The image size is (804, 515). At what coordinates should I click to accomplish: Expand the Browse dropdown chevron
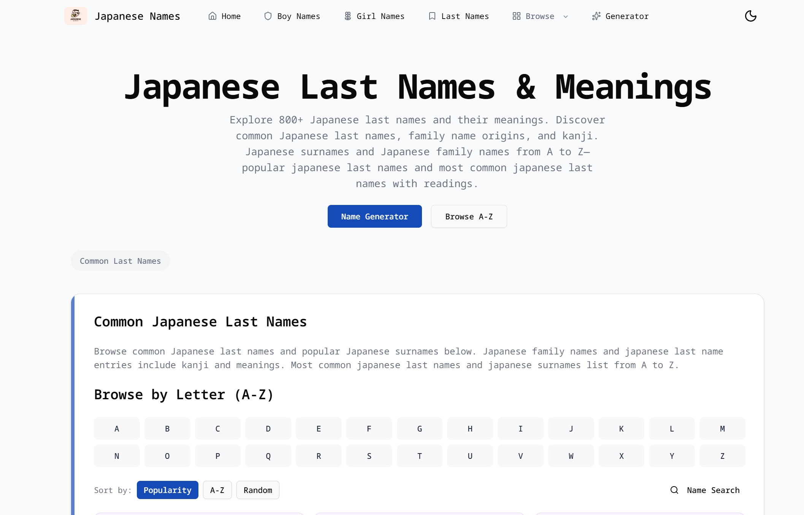point(566,17)
